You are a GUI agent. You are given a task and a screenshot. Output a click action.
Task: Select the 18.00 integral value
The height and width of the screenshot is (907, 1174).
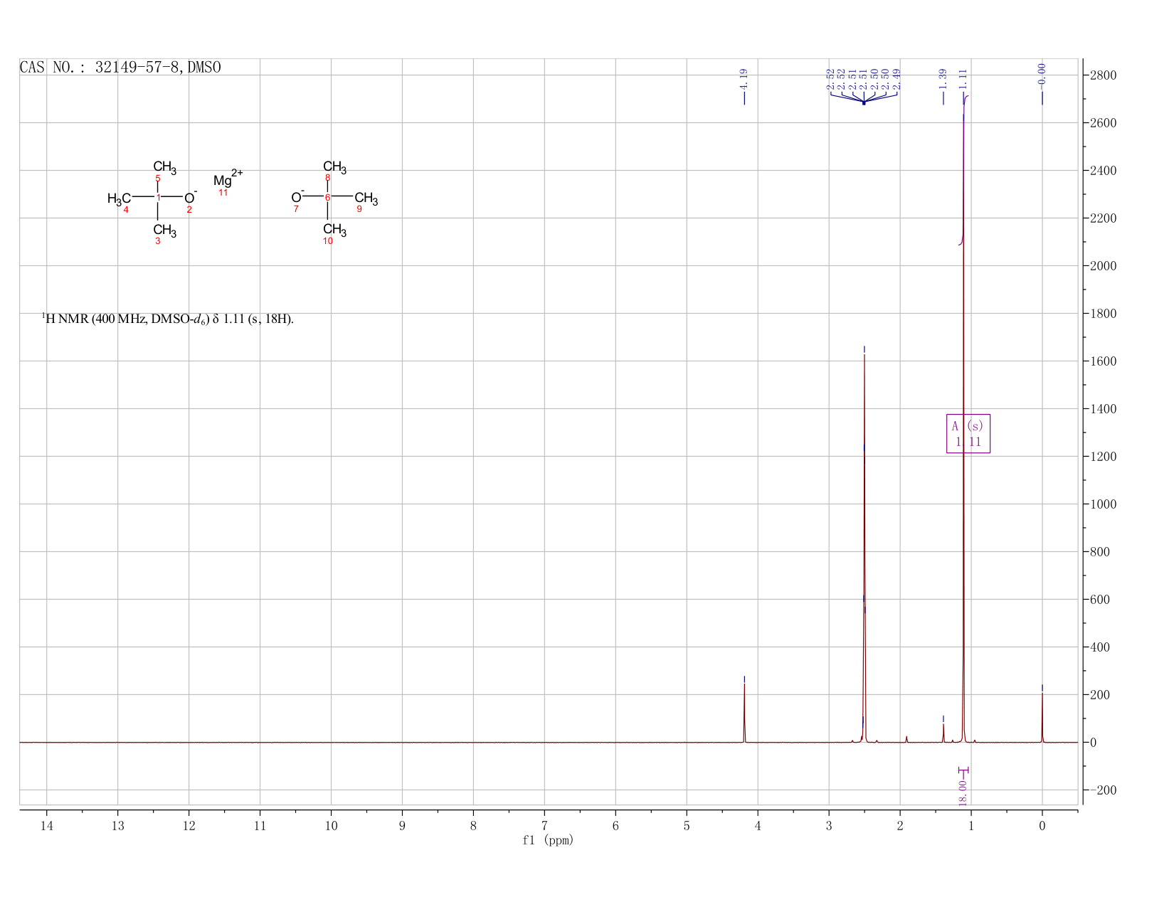pos(963,792)
